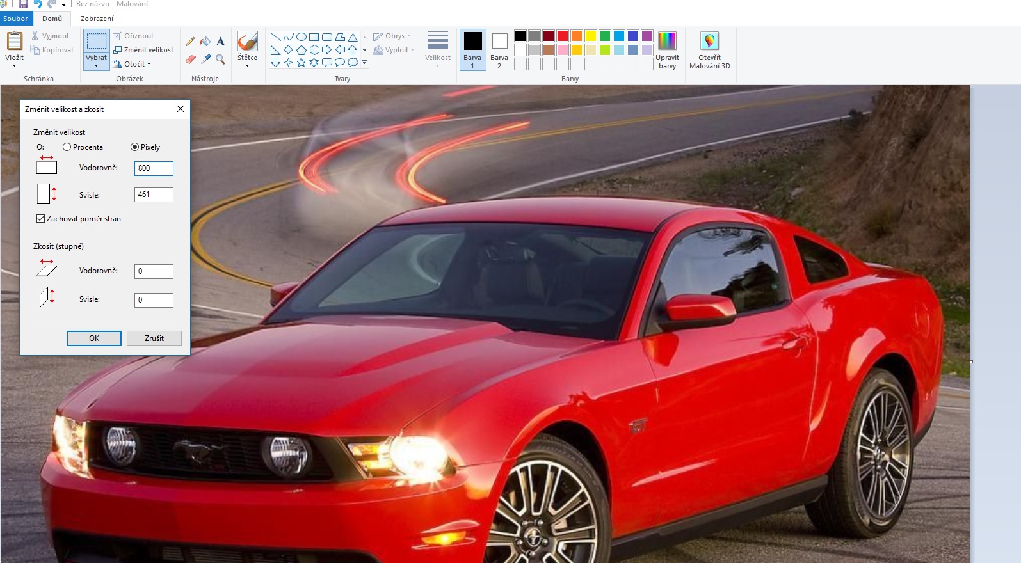1021x563 pixels.
Task: Select the Color picker eyedropper tool
Action: (x=205, y=59)
